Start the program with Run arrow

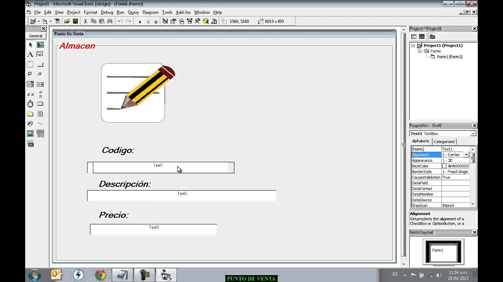(140, 22)
